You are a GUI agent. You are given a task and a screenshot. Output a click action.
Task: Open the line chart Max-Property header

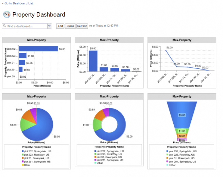pos(182,40)
